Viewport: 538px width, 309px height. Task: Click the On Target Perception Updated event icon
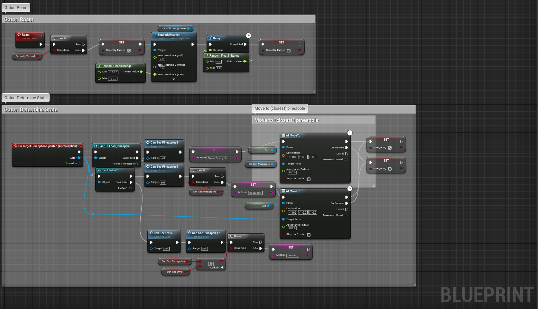[x=15, y=146]
